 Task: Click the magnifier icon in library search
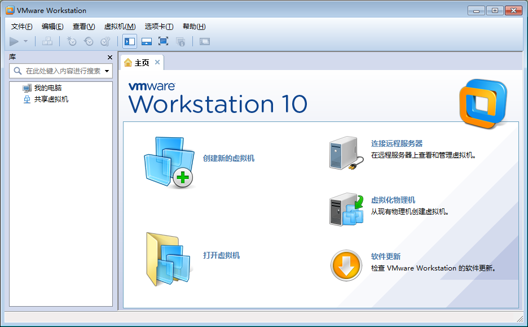tap(17, 71)
